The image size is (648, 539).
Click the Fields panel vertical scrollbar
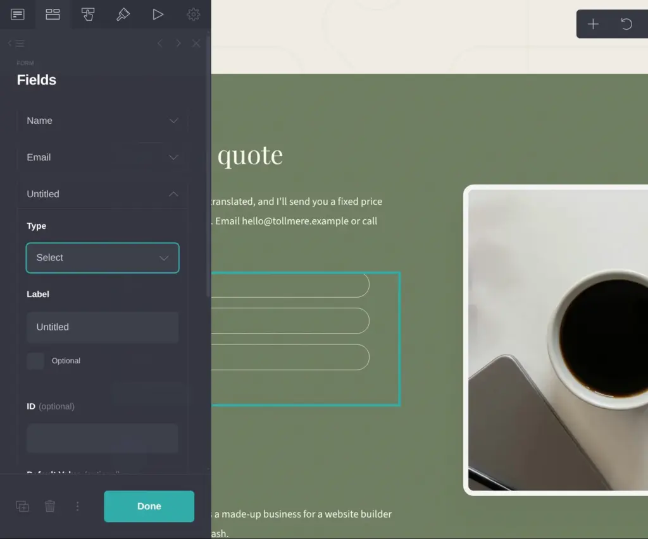click(x=208, y=165)
